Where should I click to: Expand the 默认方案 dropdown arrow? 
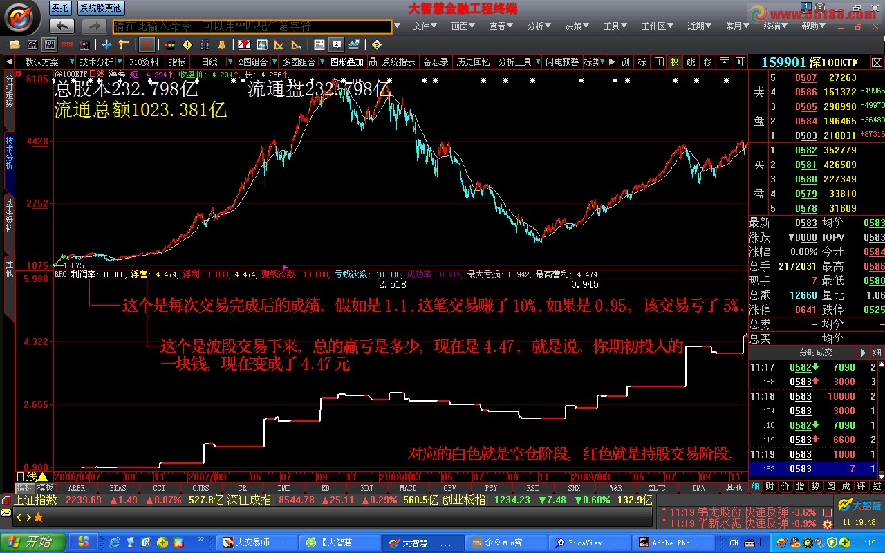(72, 62)
